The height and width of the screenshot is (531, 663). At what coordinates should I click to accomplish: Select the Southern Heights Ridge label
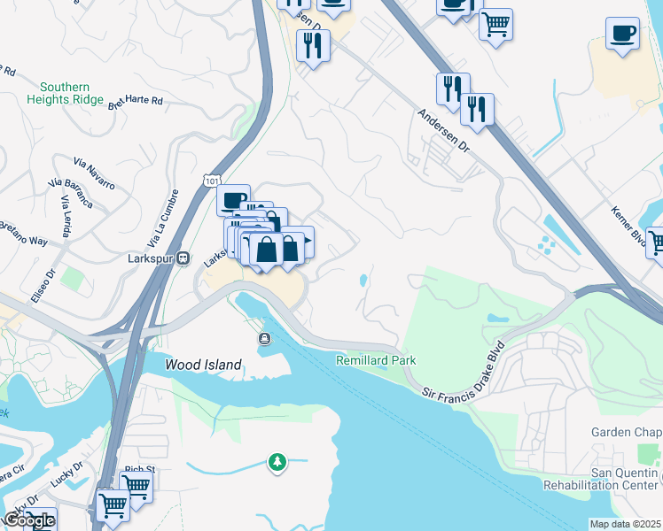click(65, 93)
